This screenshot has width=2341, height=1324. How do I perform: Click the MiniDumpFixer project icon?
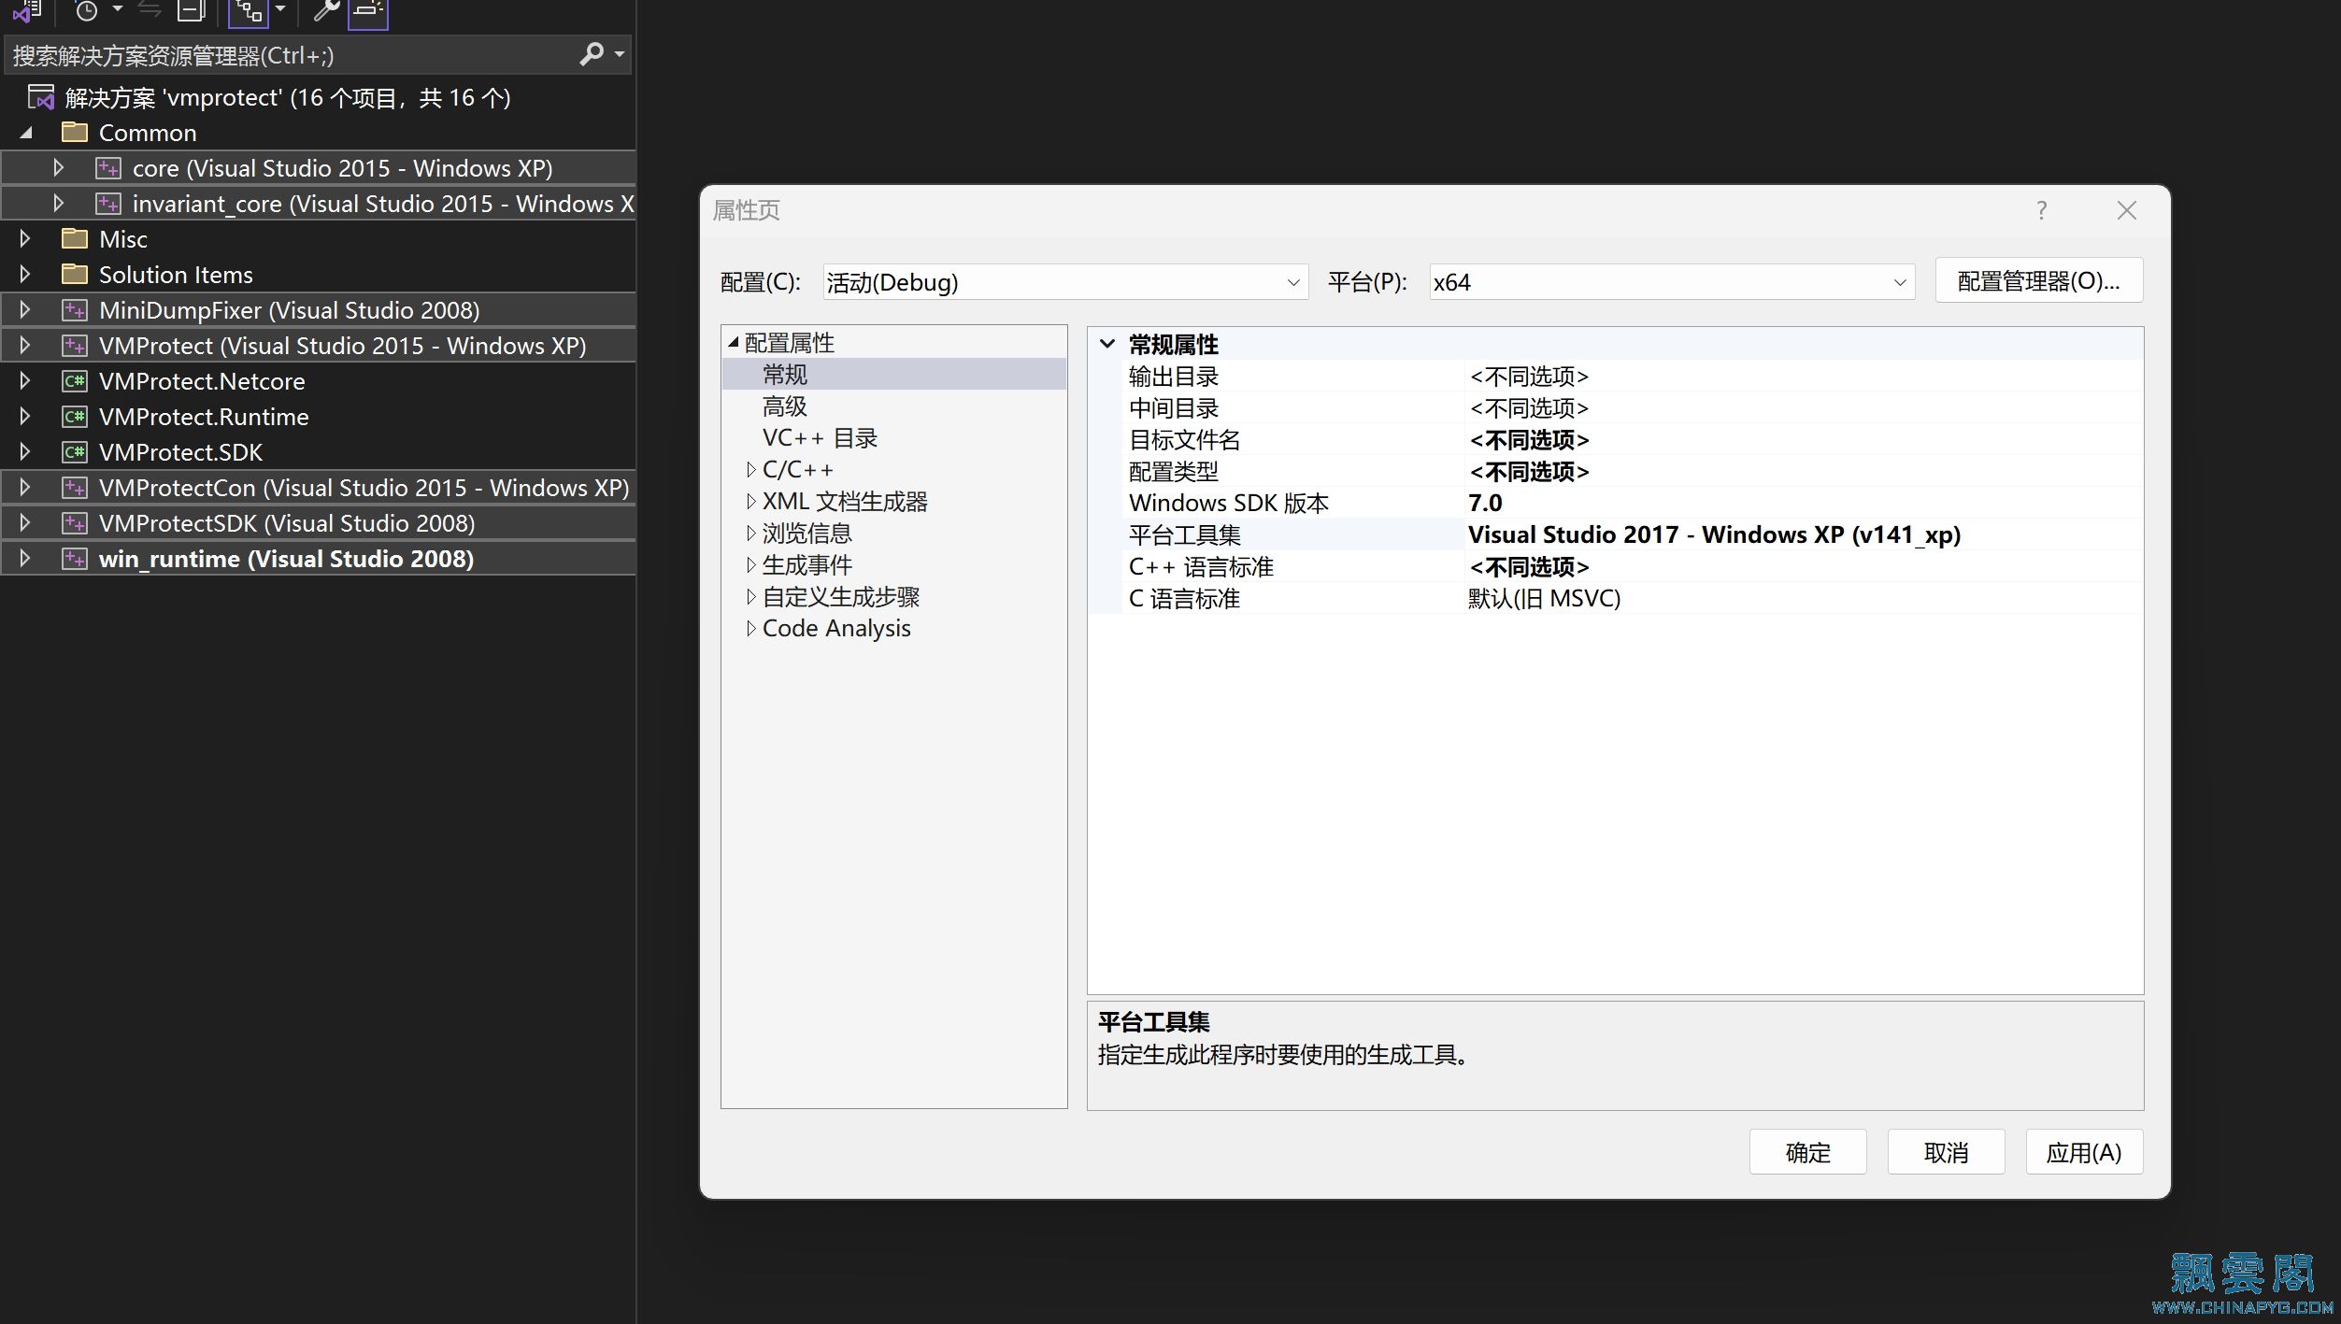pyautogui.click(x=76, y=308)
